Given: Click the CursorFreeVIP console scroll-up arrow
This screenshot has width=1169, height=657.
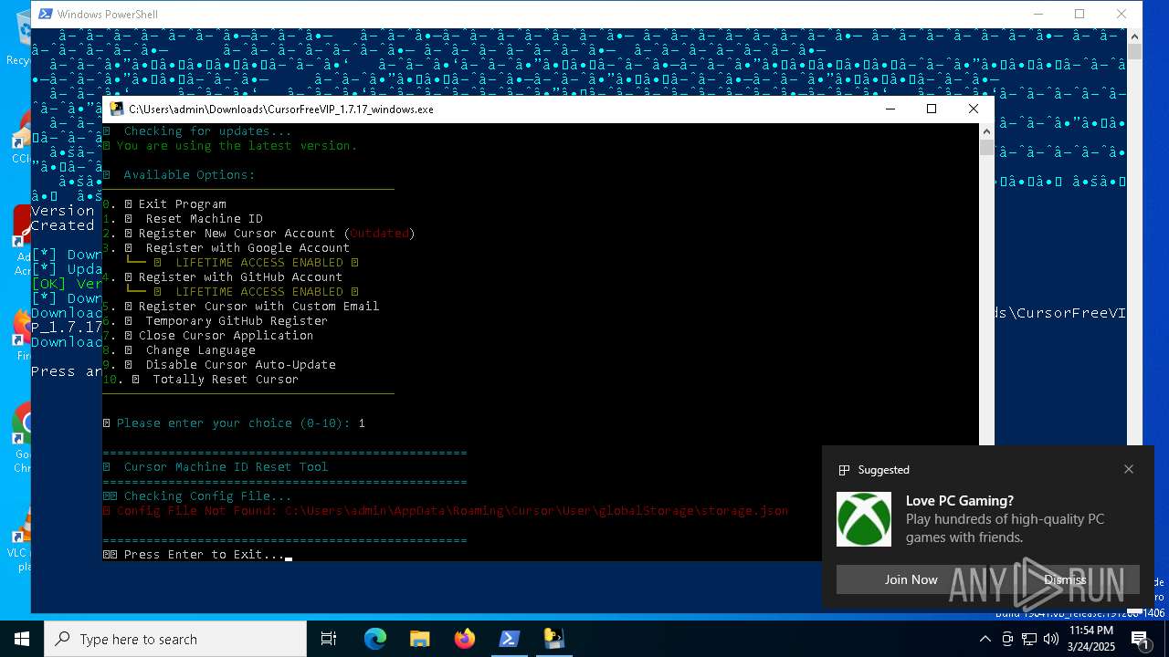Looking at the screenshot, I should click(986, 131).
